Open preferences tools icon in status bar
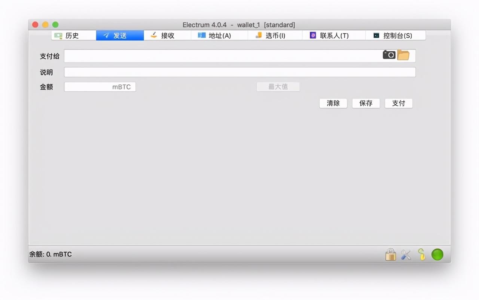 pos(406,255)
